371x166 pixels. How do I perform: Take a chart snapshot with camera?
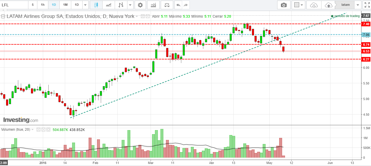click(x=284, y=5)
